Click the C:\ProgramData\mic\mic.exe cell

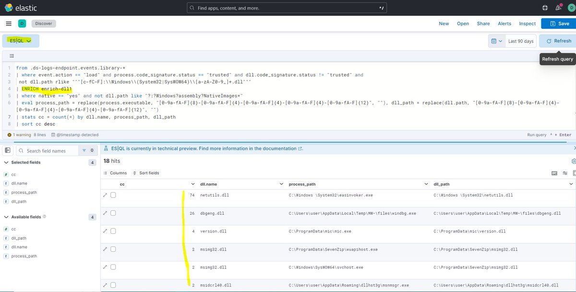click(320, 231)
